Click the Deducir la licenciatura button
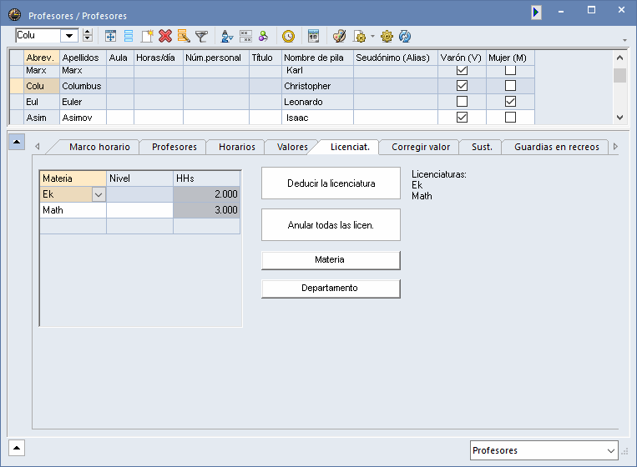Image resolution: width=637 pixels, height=467 pixels. tap(331, 183)
